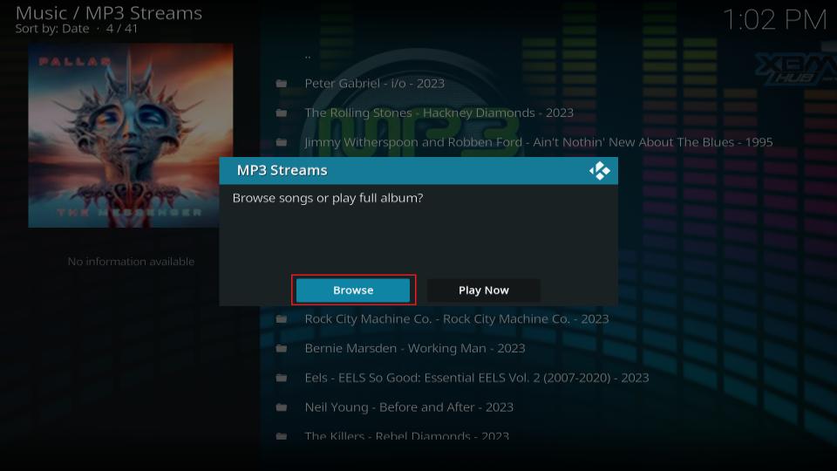Screen dimensions: 837x471
Task: Click the 'Music / MP3 Streams' breadcrumb title
Action: (x=109, y=13)
